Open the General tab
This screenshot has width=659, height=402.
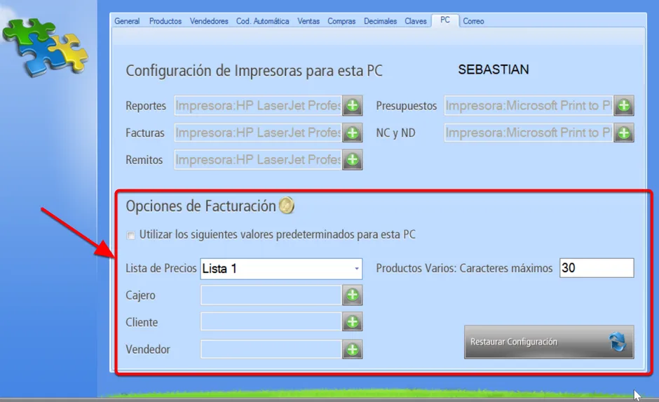coord(127,21)
